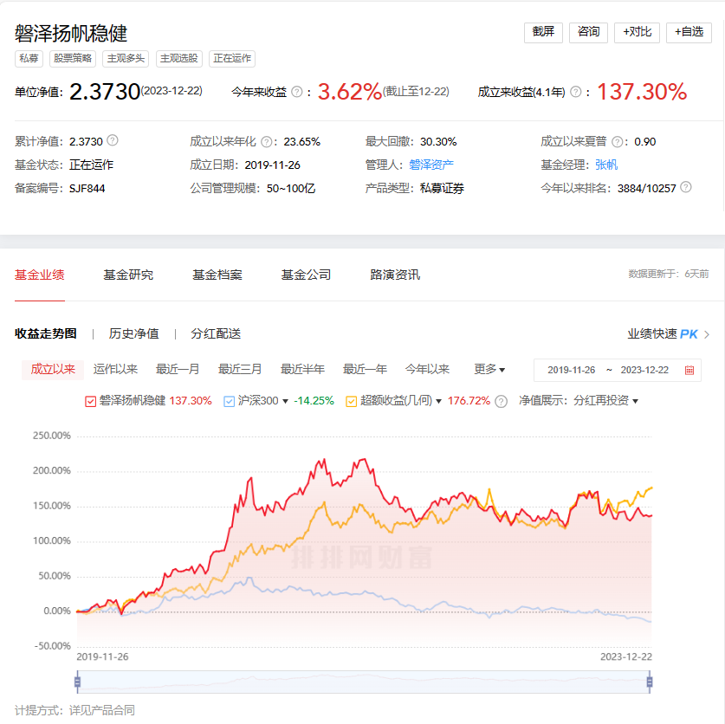Select 收益走势图 sub-tab
The image size is (725, 724).
[46, 333]
